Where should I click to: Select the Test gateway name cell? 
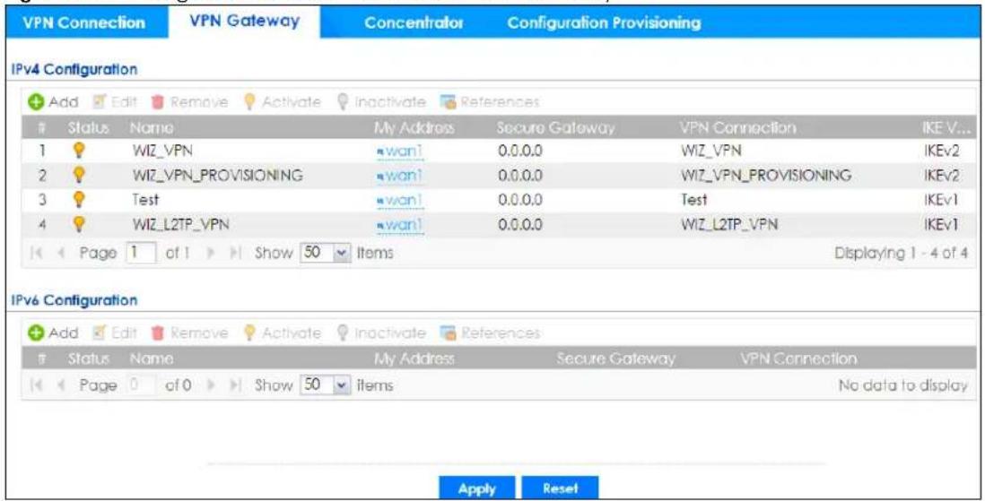(x=145, y=200)
